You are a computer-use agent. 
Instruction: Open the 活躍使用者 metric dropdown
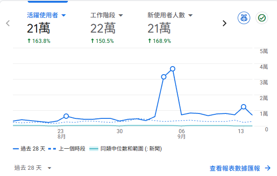pos(63,15)
